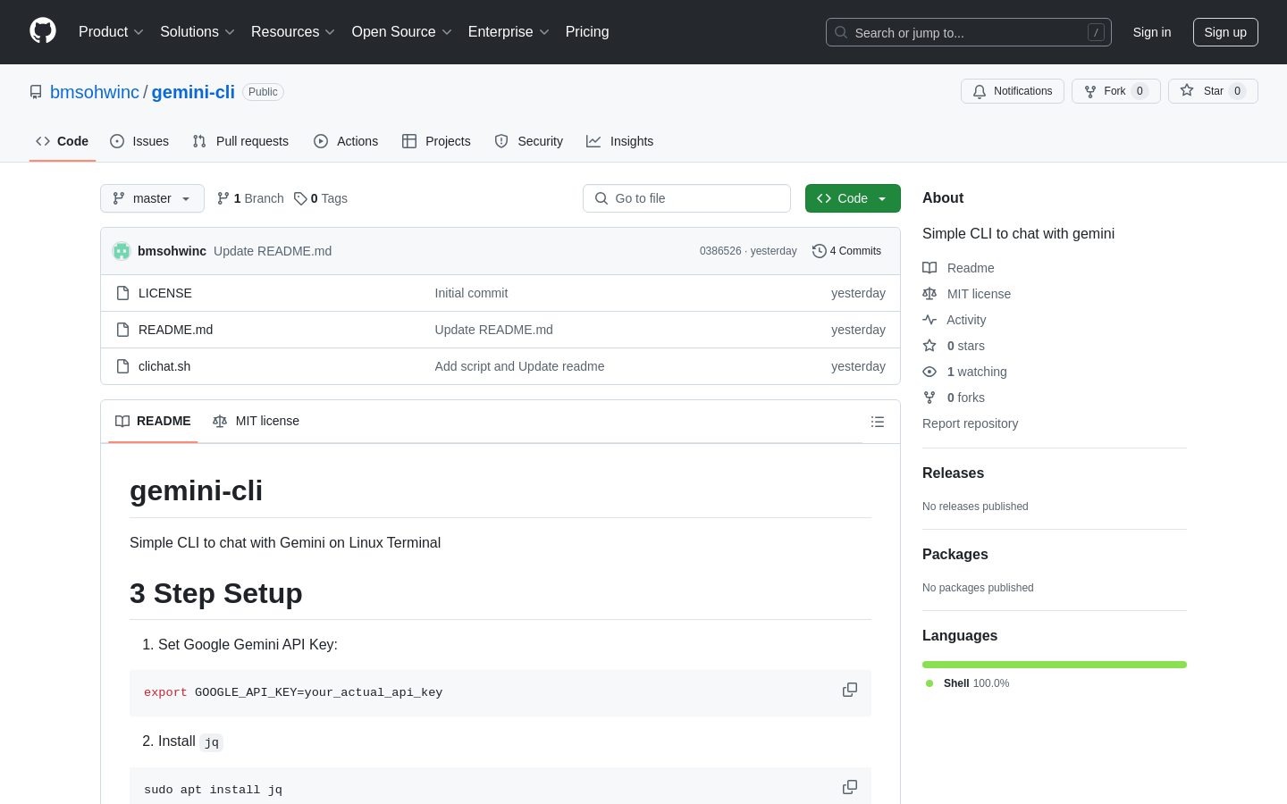Image resolution: width=1287 pixels, height=804 pixels.
Task: View the 1 watching link
Action: (x=964, y=372)
